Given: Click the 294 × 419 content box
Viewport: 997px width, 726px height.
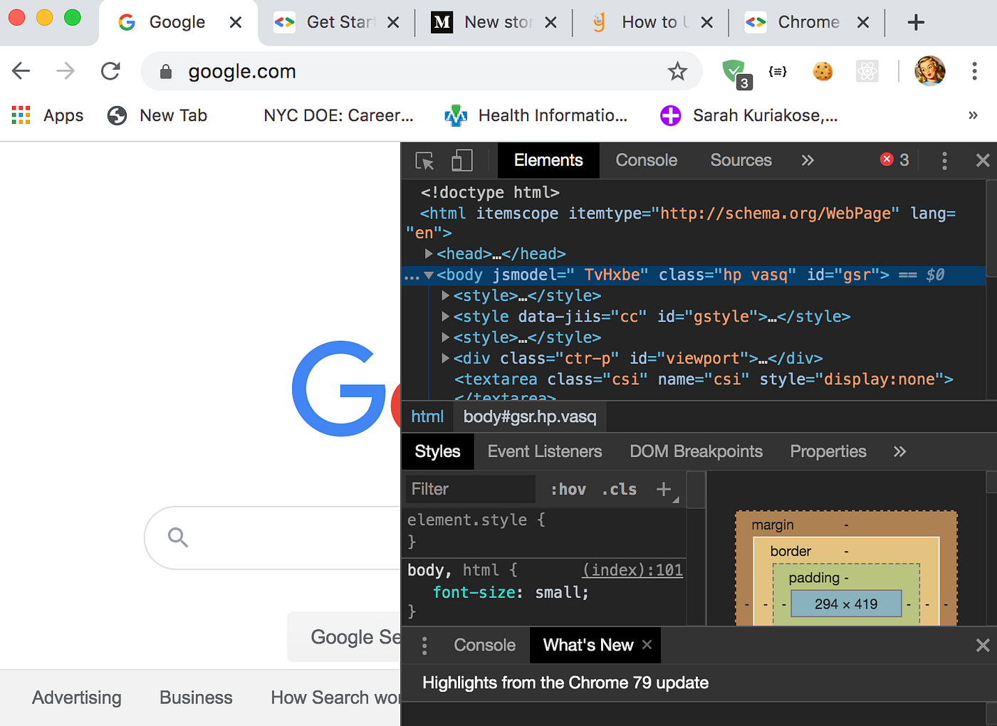Looking at the screenshot, I should pos(846,604).
